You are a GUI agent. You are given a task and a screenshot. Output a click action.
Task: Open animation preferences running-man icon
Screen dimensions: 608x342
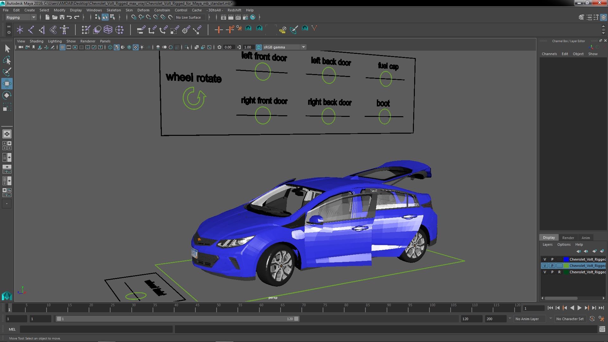(x=601, y=319)
